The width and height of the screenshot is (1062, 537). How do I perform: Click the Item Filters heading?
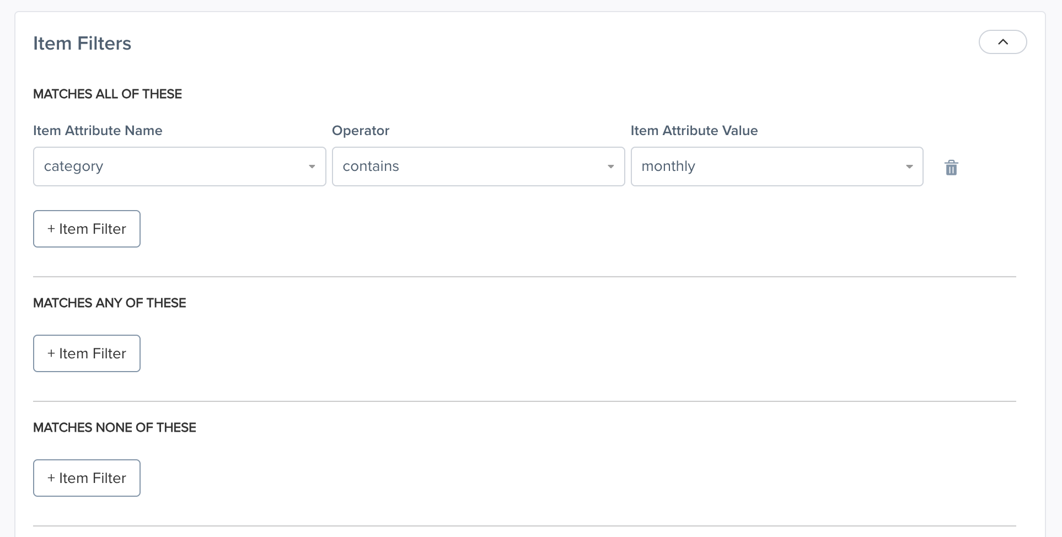pos(82,43)
